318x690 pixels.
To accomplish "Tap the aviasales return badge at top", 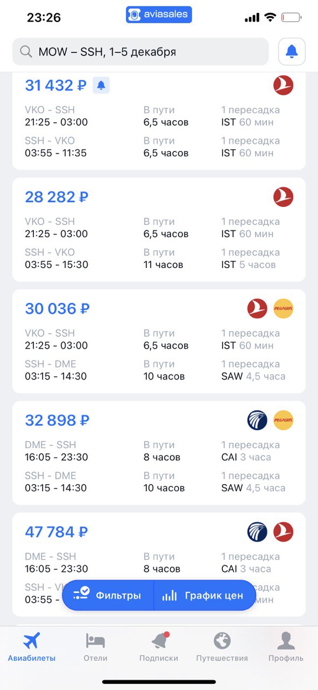I will click(x=159, y=15).
